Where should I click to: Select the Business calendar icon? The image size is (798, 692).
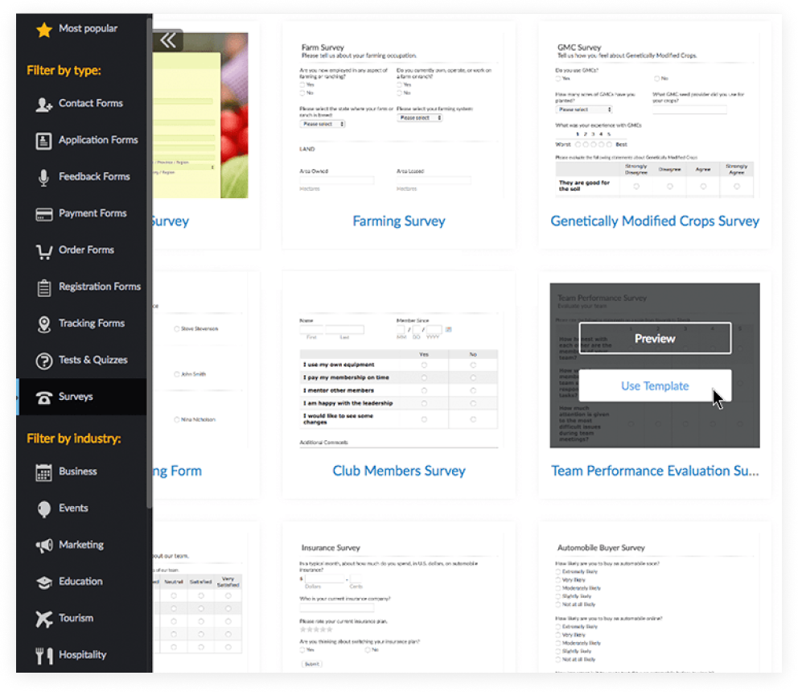pyautogui.click(x=44, y=472)
